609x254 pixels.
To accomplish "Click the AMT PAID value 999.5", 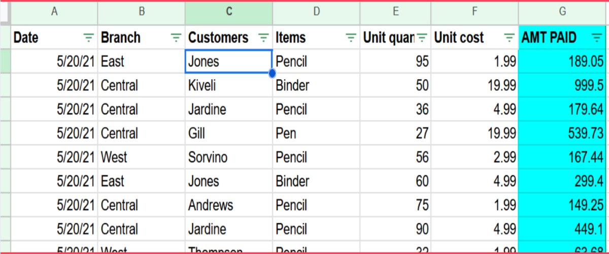I will [562, 85].
